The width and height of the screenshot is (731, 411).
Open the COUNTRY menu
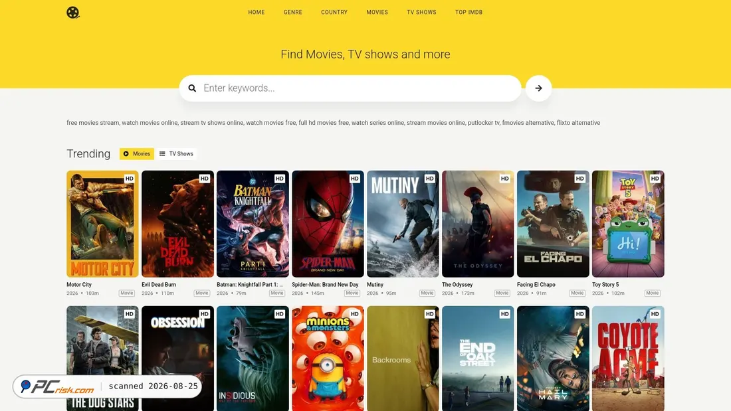pyautogui.click(x=334, y=12)
